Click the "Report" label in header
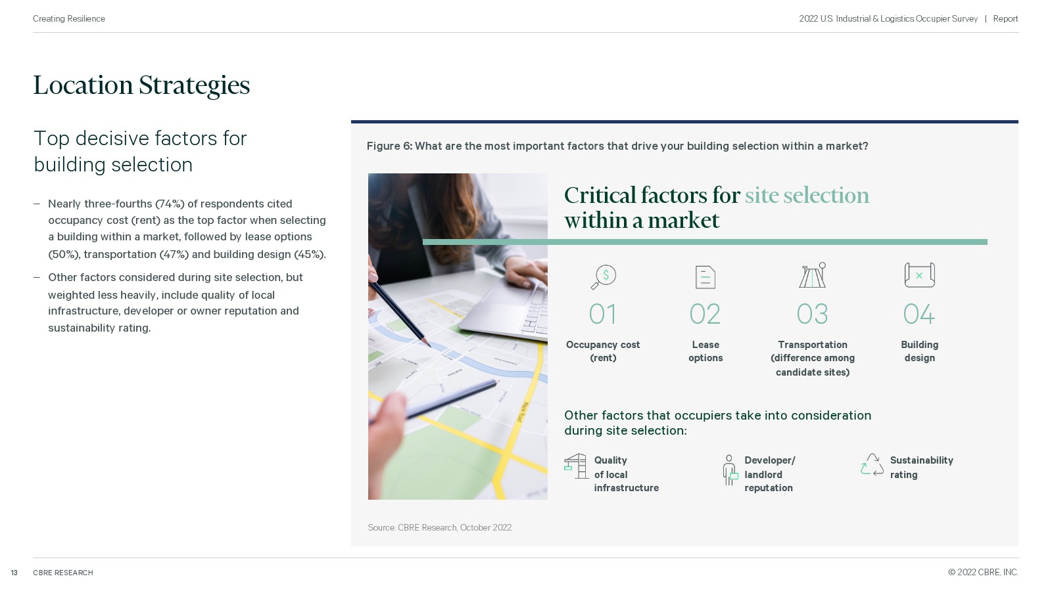The image size is (1052, 591). click(x=1005, y=19)
